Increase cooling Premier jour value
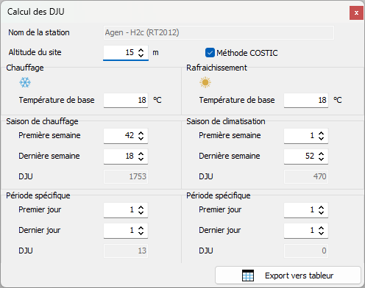The width and height of the screenshot is (365, 288). 321,207
